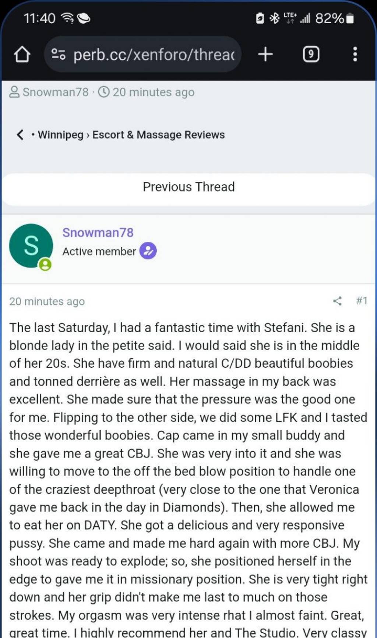
Task: Open Escort & Massage Reviews breadcrumb
Action: point(158,135)
